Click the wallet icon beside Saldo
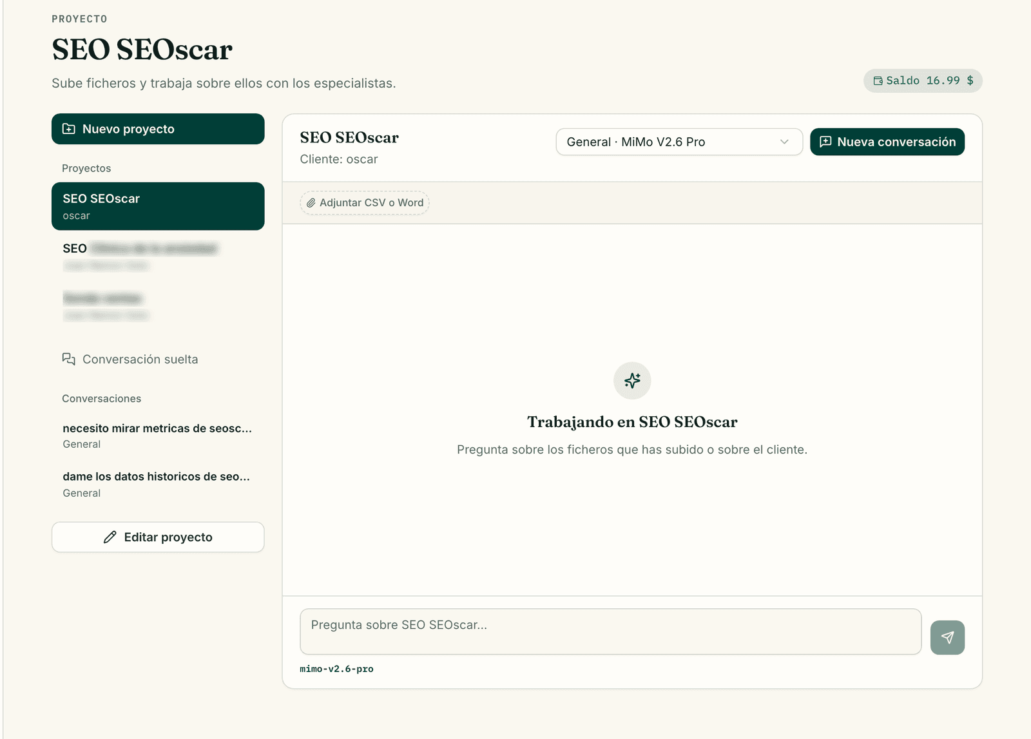This screenshot has width=1031, height=739. 878,81
